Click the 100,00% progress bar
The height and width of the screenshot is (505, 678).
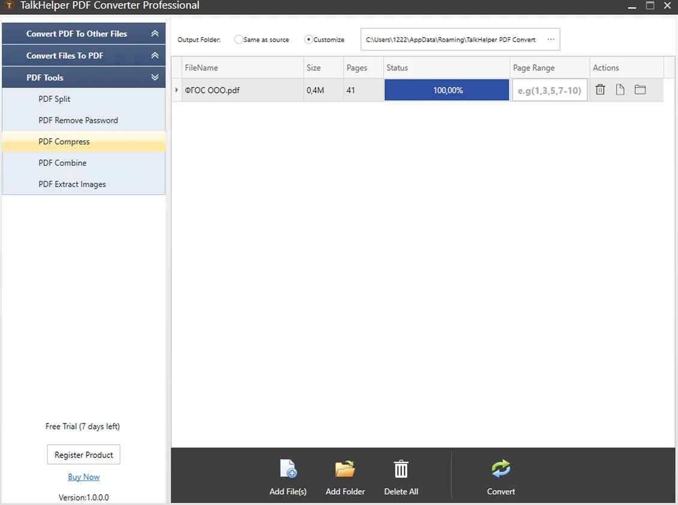[x=446, y=90]
